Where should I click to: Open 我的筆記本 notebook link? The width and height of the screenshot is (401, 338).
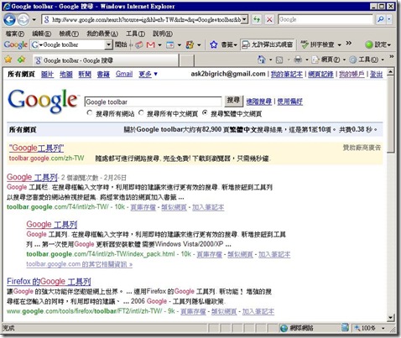point(287,74)
